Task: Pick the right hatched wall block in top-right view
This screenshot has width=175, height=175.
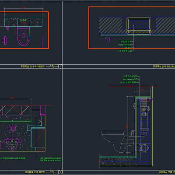Action: pos(165,25)
